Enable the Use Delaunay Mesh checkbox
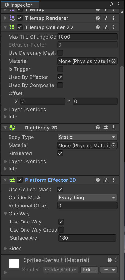125x280 pixels. [60, 53]
